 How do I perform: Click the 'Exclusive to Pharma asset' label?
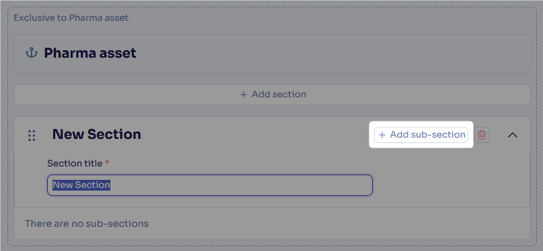click(x=71, y=17)
